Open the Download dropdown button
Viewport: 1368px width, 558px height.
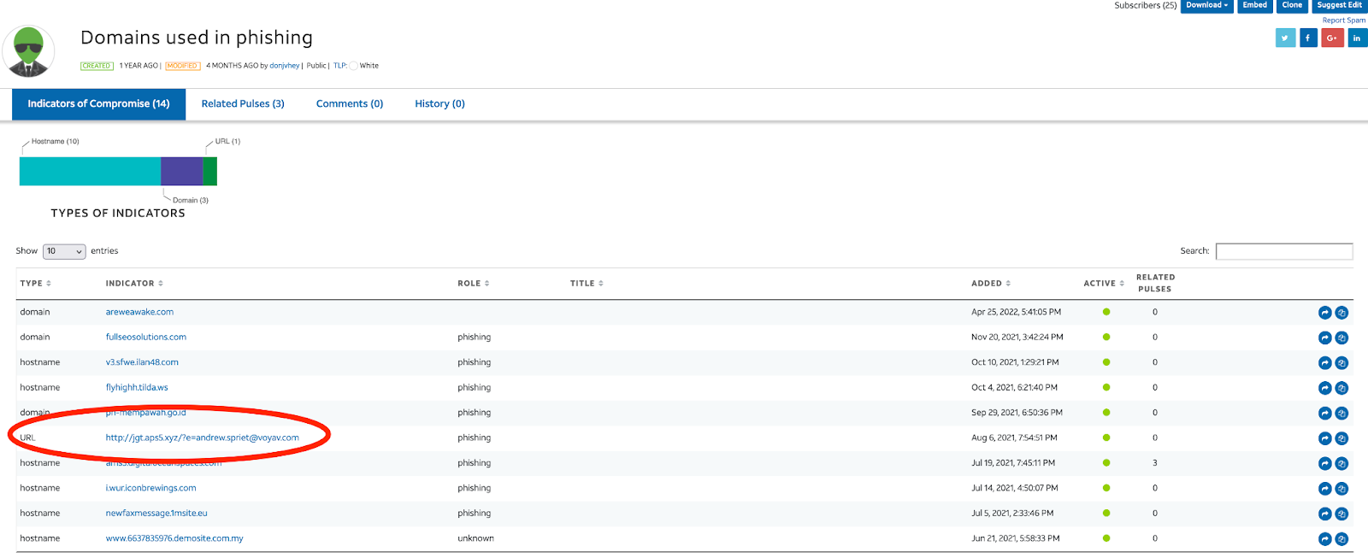[x=1206, y=6]
